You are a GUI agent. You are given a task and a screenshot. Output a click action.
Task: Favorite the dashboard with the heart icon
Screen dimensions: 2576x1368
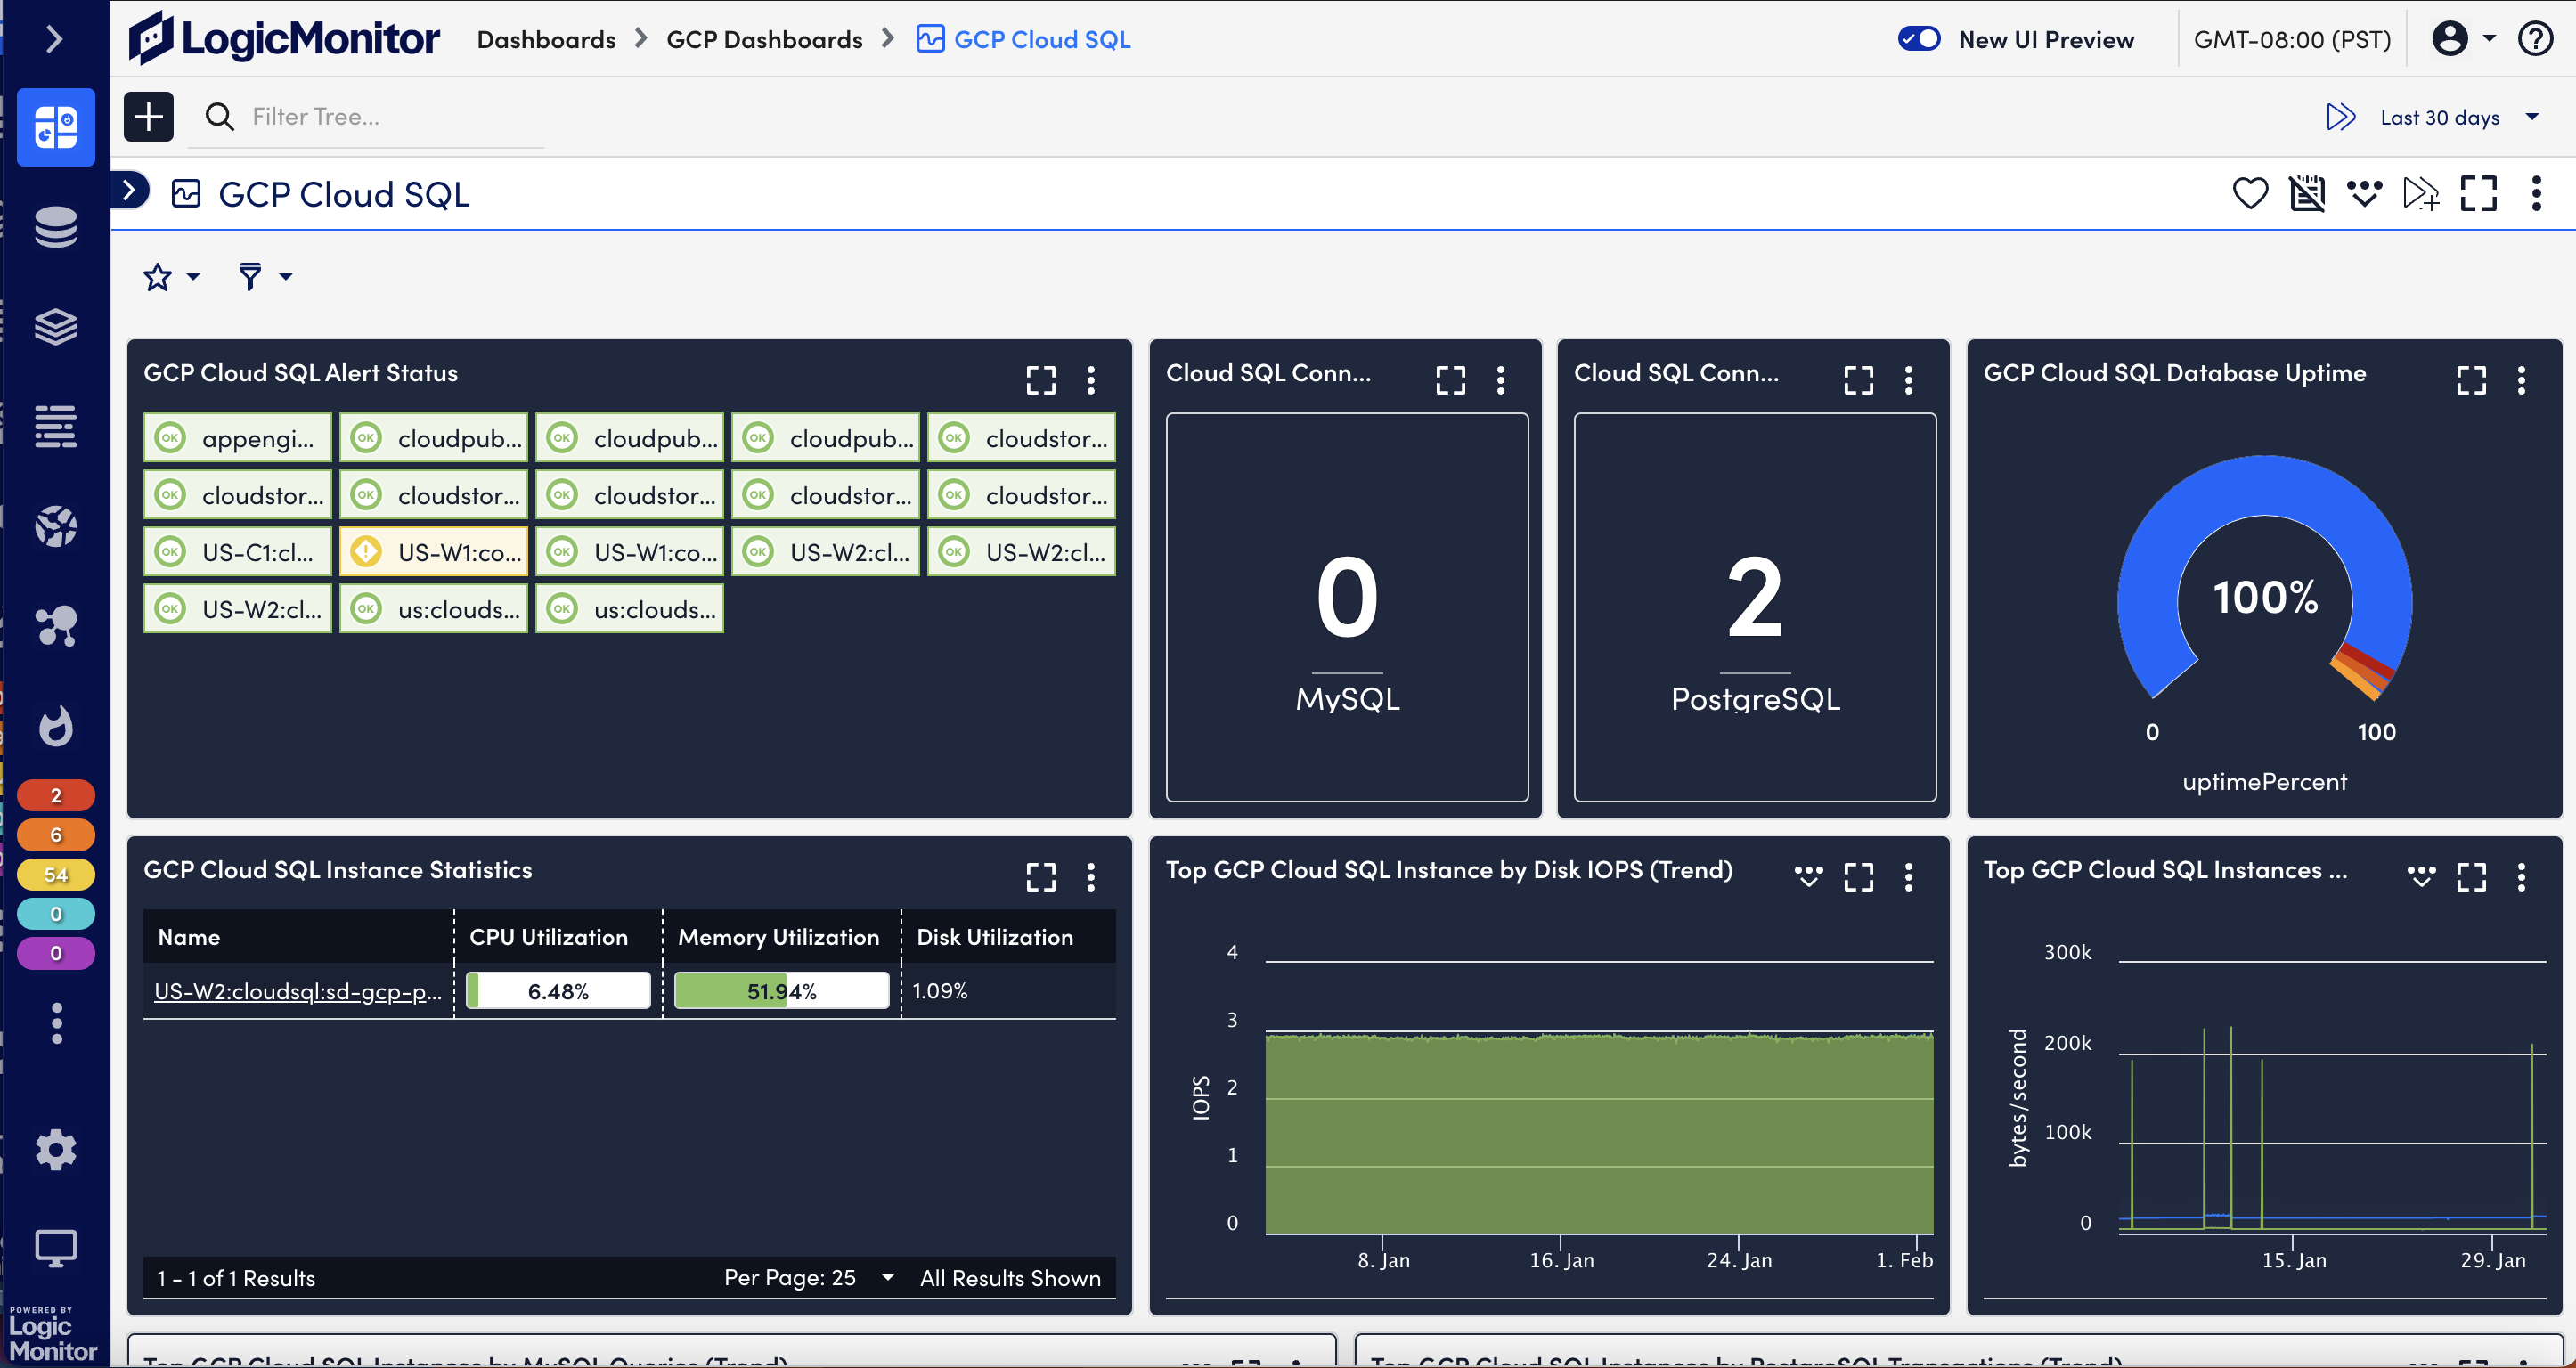[x=2250, y=193]
